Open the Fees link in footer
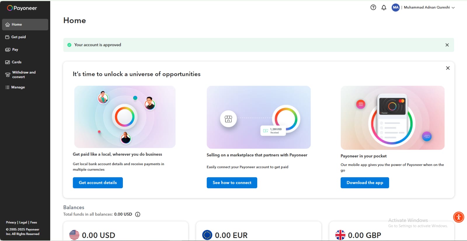 [x=34, y=222]
